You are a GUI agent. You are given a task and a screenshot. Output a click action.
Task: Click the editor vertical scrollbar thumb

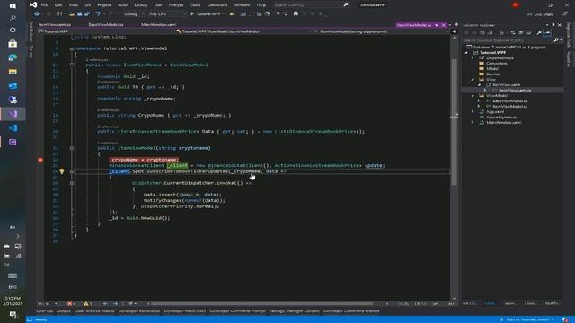(x=454, y=122)
